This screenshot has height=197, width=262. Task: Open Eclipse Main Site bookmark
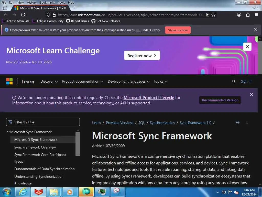click(16, 21)
